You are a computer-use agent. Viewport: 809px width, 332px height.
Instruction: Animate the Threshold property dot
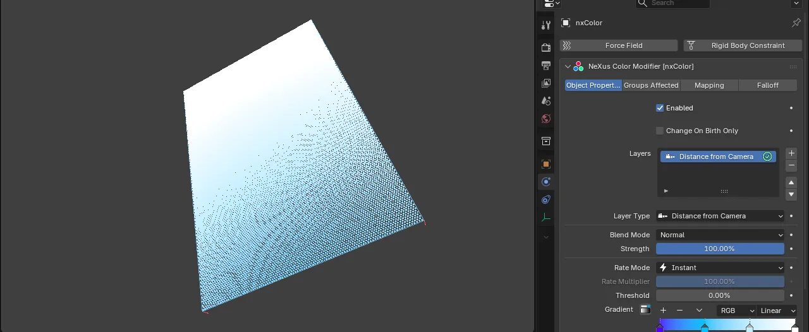pyautogui.click(x=791, y=295)
